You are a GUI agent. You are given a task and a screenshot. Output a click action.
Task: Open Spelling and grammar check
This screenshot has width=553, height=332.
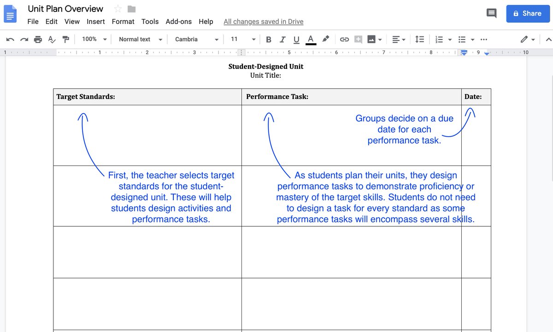point(52,39)
